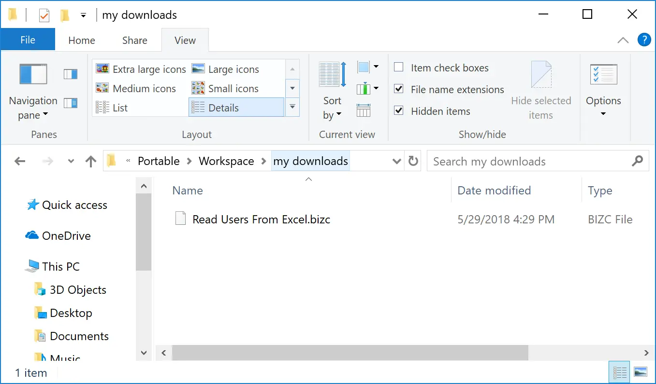Viewport: 656px width, 384px height.
Task: Click the Group by icon
Action: [367, 67]
